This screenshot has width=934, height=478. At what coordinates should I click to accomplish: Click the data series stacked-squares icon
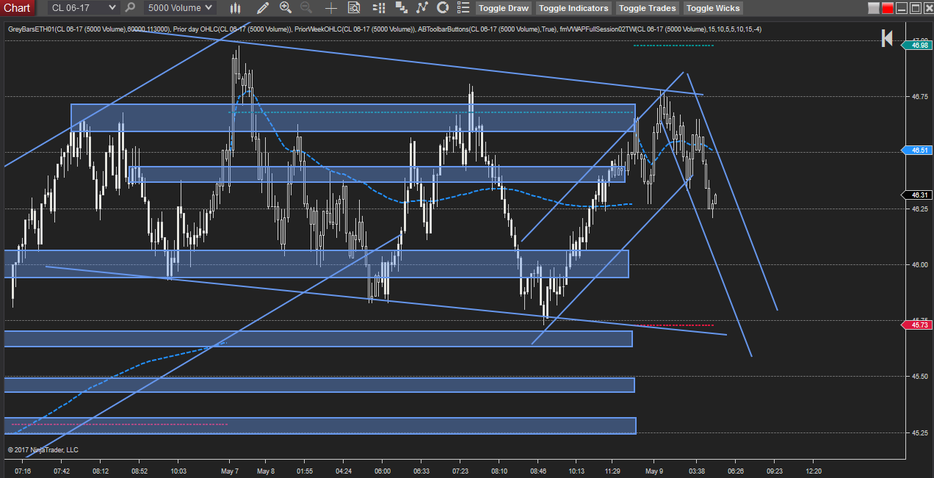point(401,8)
